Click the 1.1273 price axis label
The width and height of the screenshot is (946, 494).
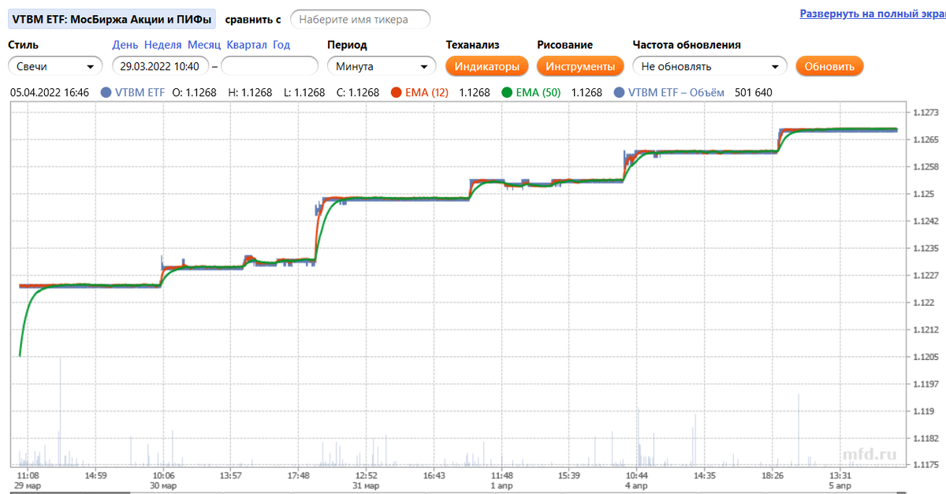point(925,113)
